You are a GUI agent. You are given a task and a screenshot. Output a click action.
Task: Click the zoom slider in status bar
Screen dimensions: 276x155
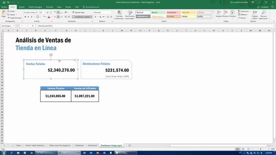coord(260,149)
